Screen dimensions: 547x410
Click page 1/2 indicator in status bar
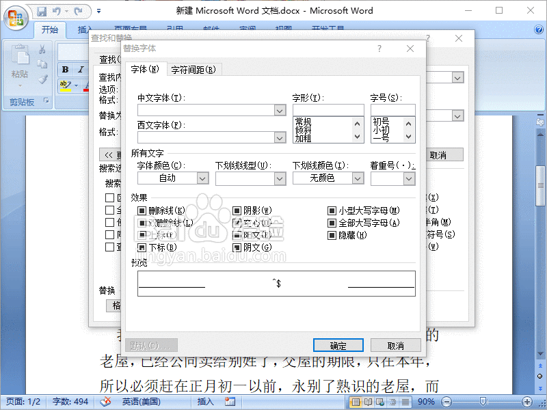click(23, 402)
